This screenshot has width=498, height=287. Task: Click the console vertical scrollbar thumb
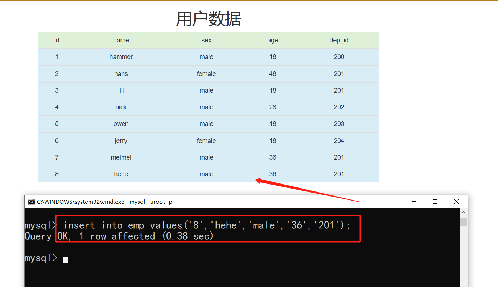(464, 222)
